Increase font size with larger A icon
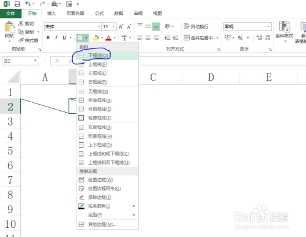The width and height of the screenshot is (306, 237). [121, 26]
